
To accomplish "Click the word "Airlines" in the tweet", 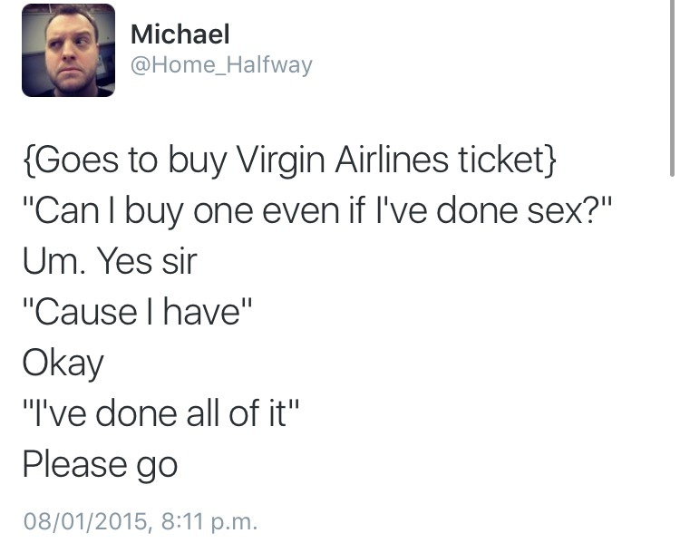I will [391, 160].
